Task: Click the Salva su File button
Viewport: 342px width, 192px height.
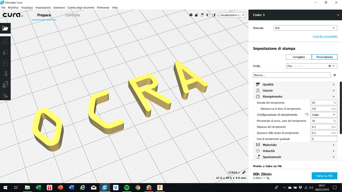Action: pos(324,175)
